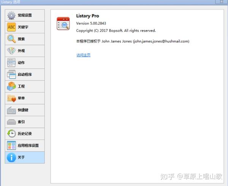
Task: Click the folder heart icon for 菜单
Action: coord(11,98)
